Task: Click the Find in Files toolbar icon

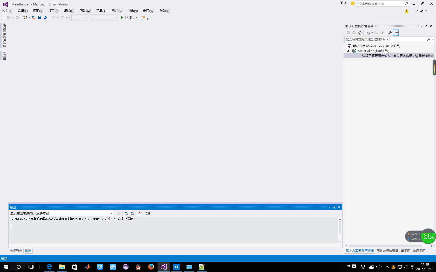Action: (143, 18)
